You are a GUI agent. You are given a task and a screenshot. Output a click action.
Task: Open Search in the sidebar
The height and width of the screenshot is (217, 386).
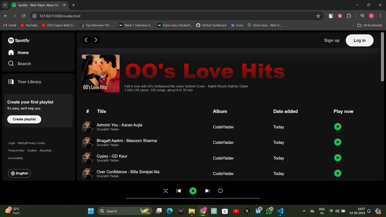[20, 64]
